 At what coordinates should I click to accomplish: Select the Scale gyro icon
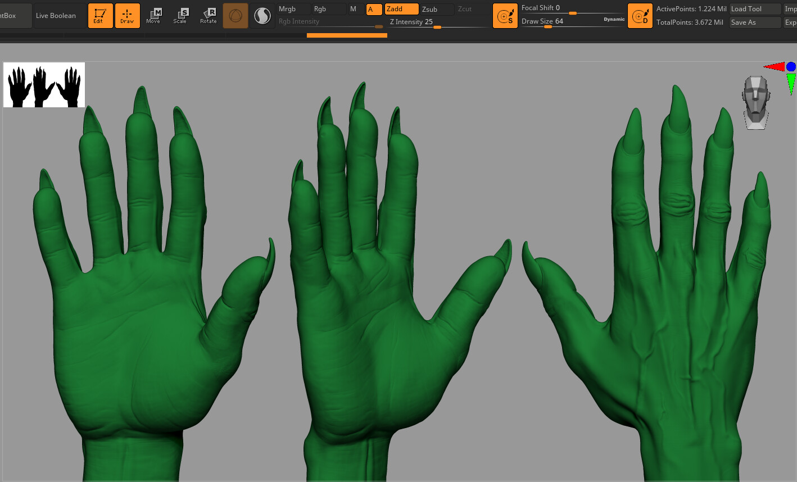(x=180, y=15)
